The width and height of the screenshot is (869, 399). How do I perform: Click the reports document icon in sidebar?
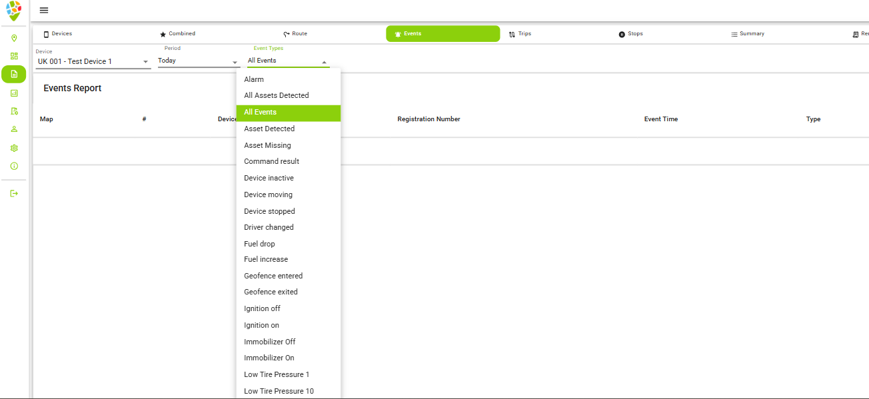click(14, 74)
